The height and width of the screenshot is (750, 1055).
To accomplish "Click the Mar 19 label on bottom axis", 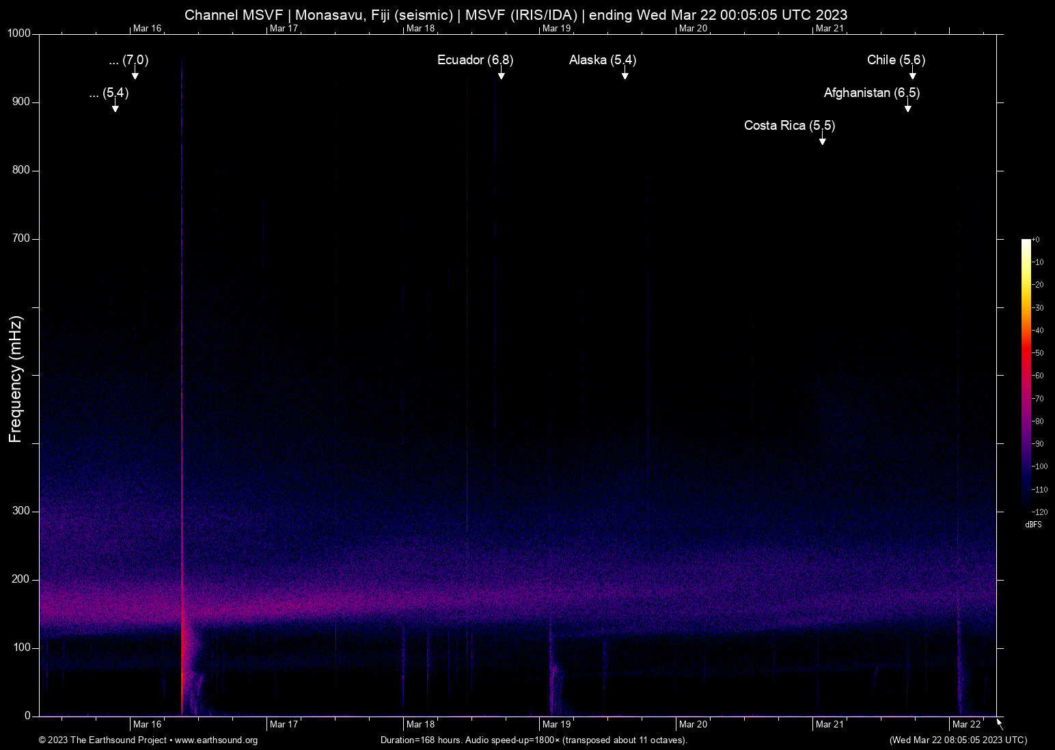I will tap(556, 724).
